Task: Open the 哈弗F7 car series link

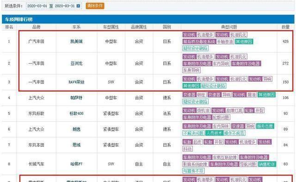Action: (76, 164)
